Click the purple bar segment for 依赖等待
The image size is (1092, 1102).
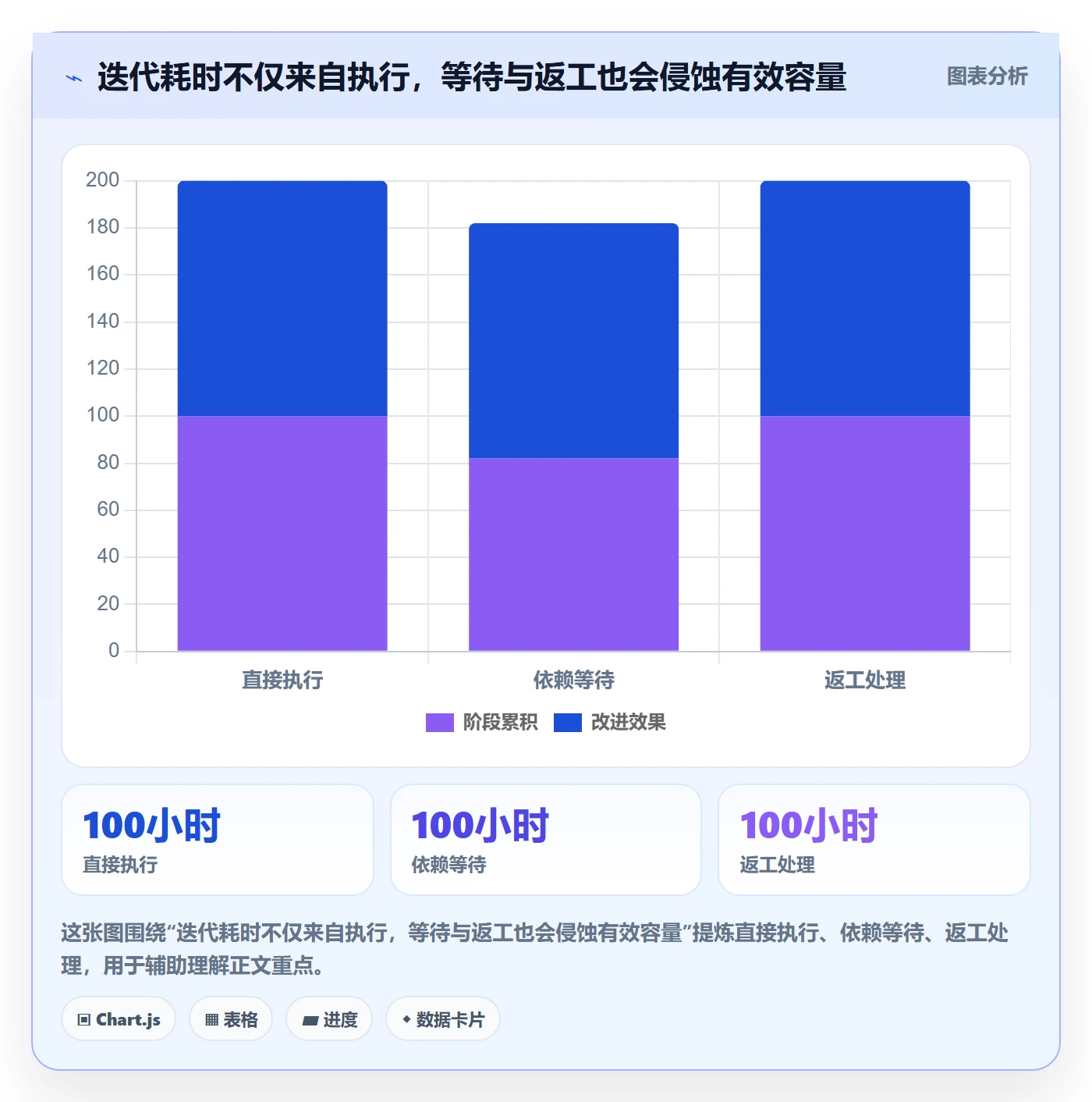click(573, 554)
